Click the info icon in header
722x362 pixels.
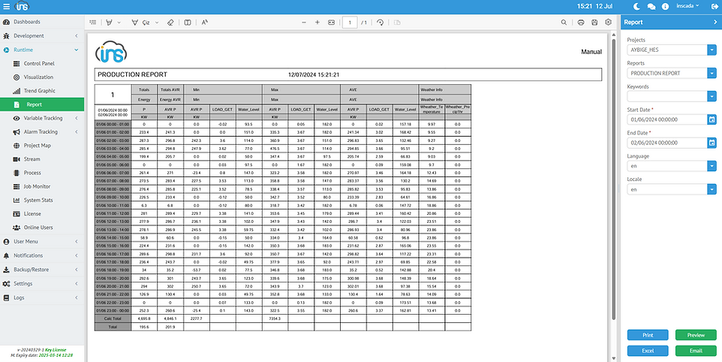click(663, 6)
